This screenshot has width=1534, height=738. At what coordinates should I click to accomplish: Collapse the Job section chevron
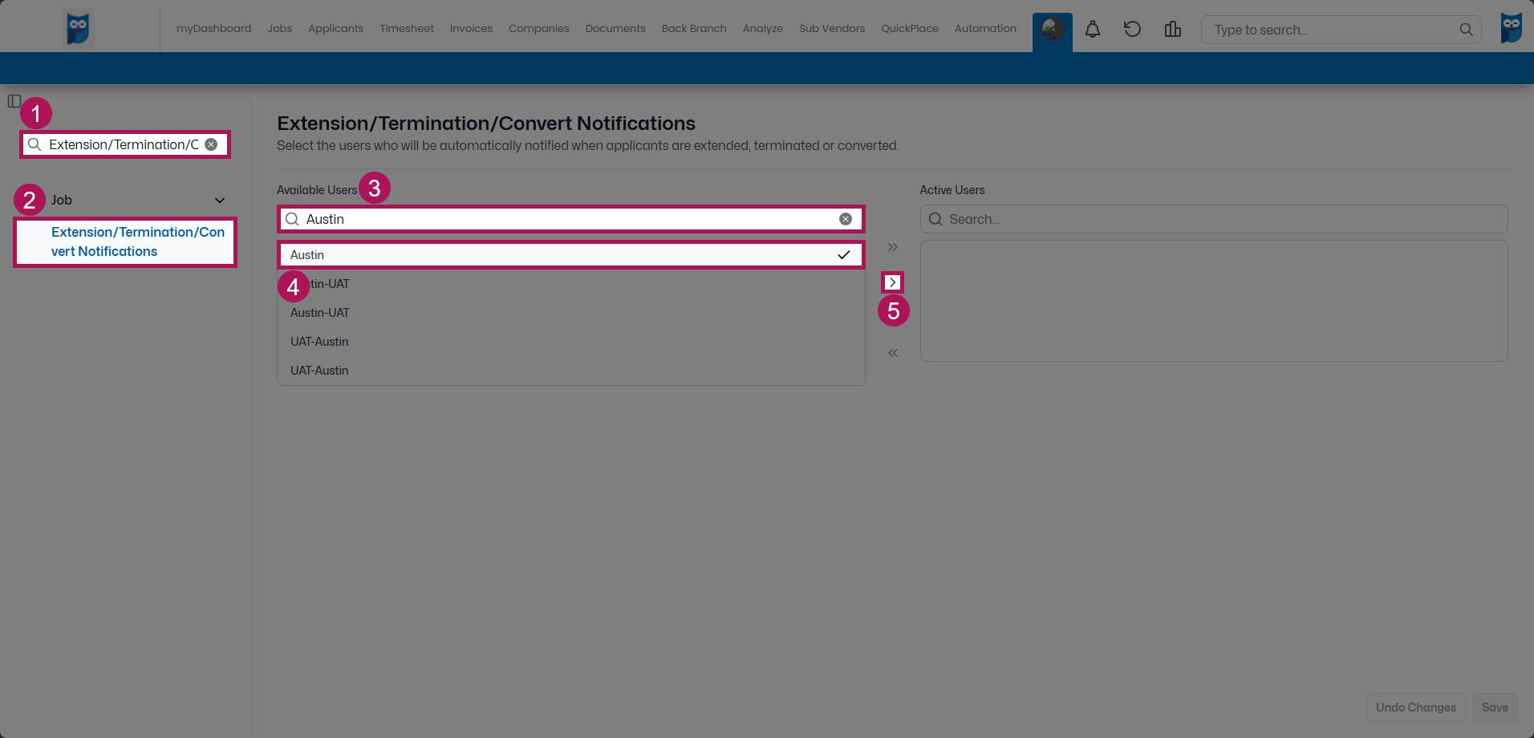(x=218, y=200)
